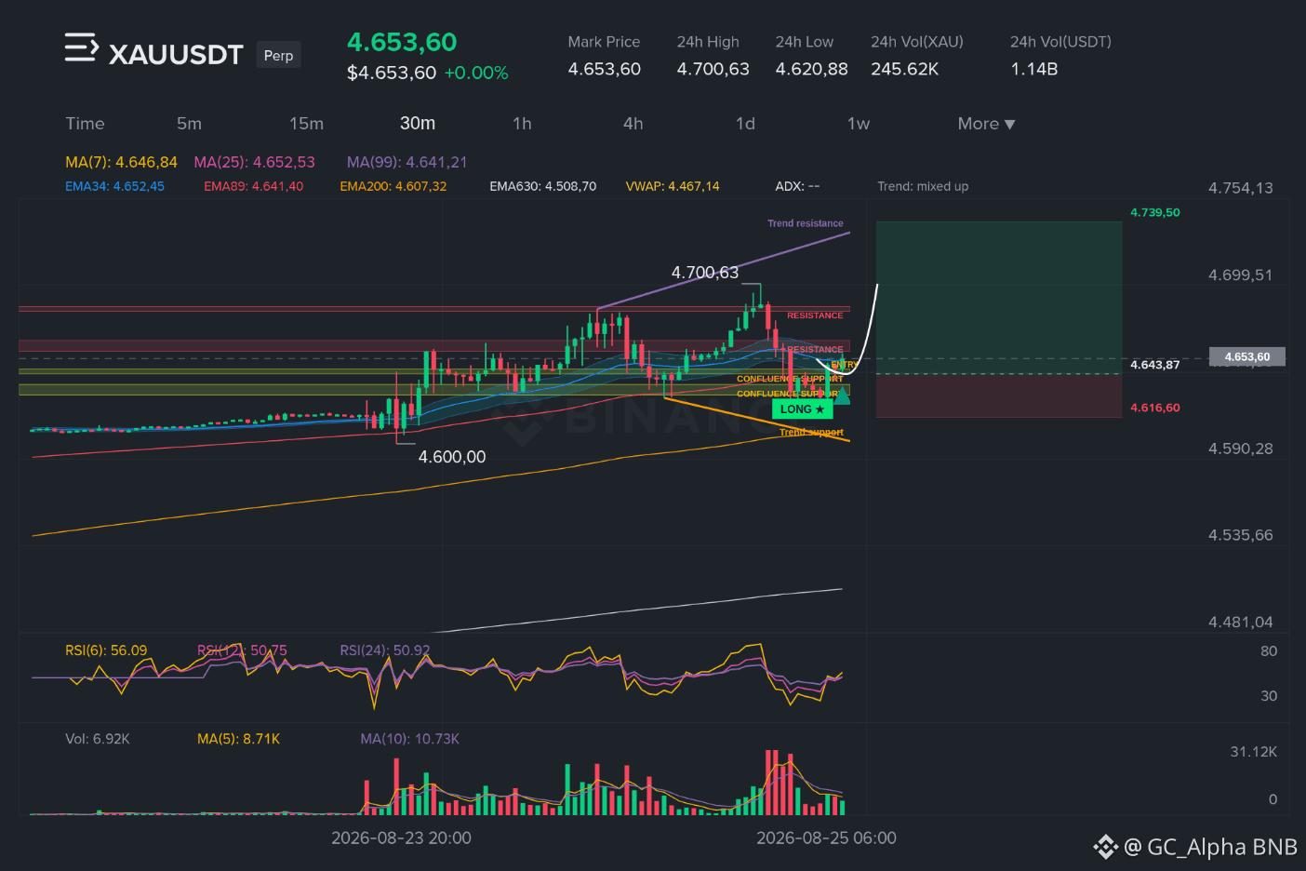Click the 4.653,60 current price tag on axis
The height and width of the screenshot is (871, 1306).
[x=1246, y=356]
